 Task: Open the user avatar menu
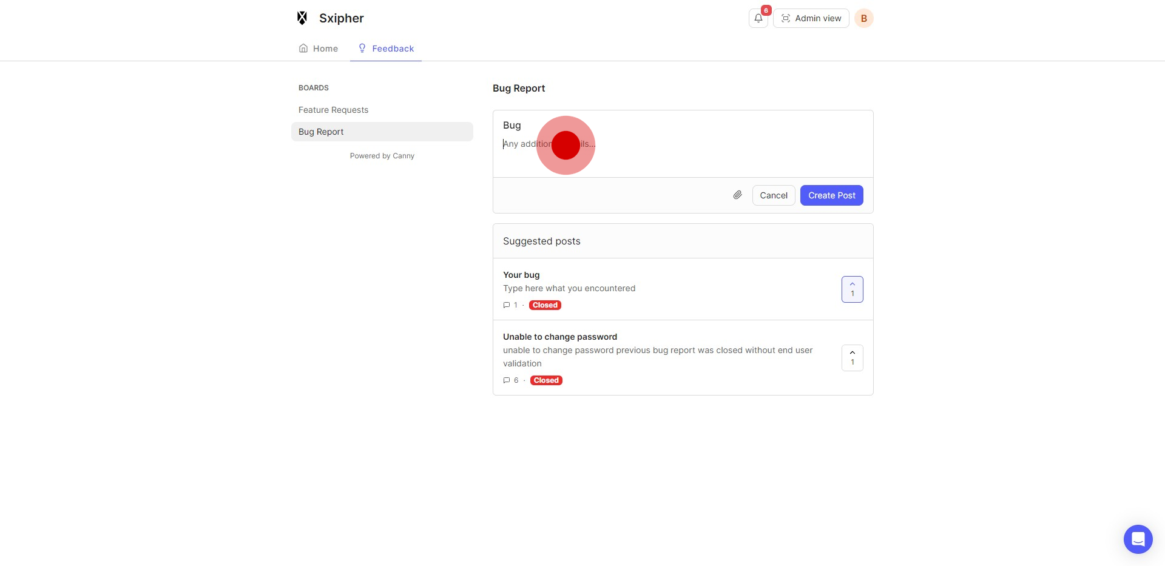pyautogui.click(x=863, y=18)
